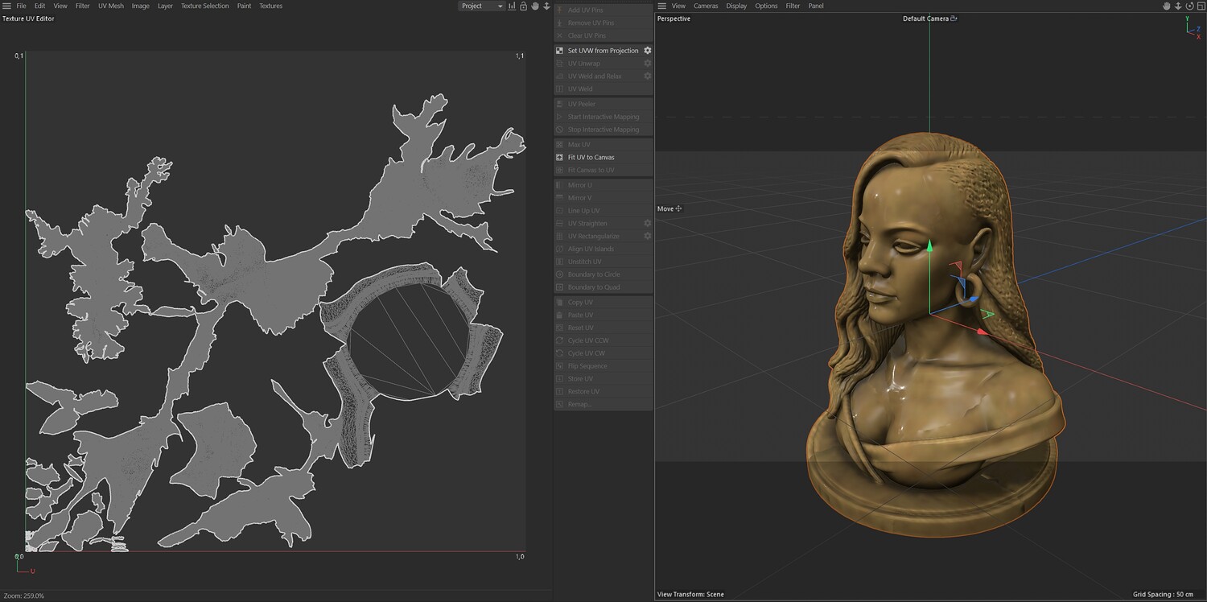Viewport: 1207px width, 602px height.
Task: Click Clear UV Pins command
Action: 603,35
